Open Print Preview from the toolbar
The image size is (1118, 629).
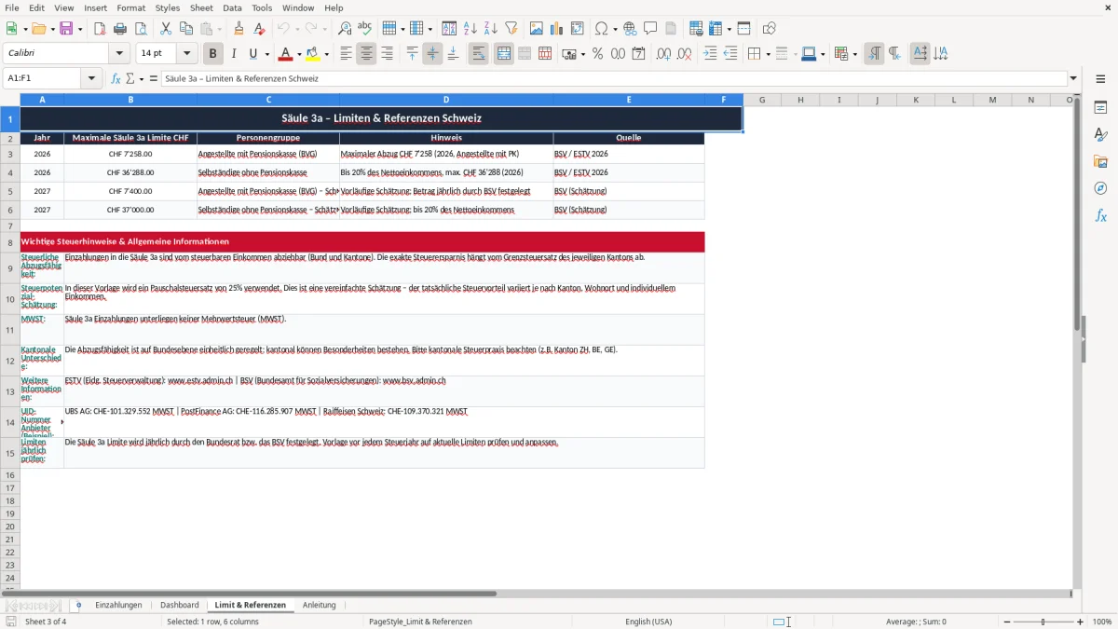[140, 29]
